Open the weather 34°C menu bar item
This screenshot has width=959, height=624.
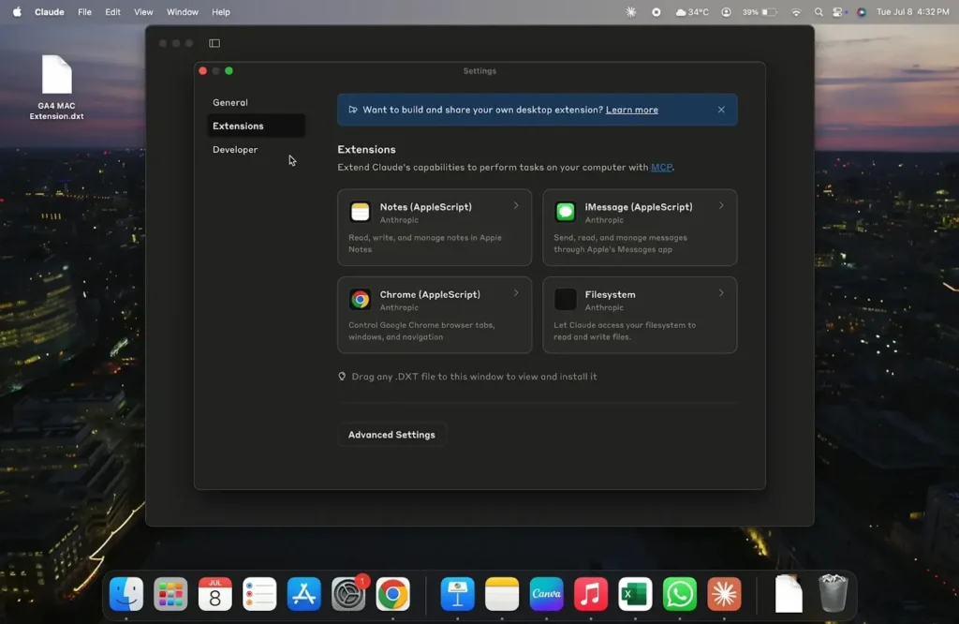(x=692, y=11)
